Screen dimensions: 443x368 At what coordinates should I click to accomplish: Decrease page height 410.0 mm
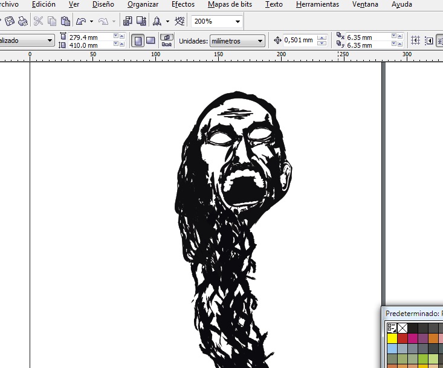116,44
